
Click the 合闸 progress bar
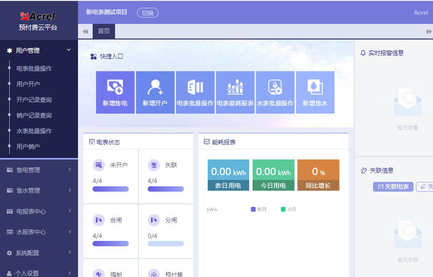(111, 243)
